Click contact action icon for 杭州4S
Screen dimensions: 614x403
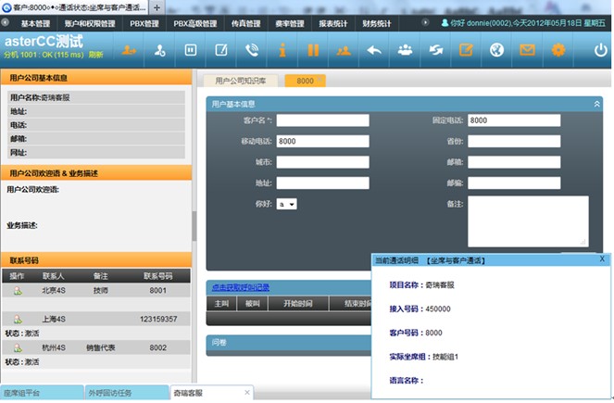[17, 348]
